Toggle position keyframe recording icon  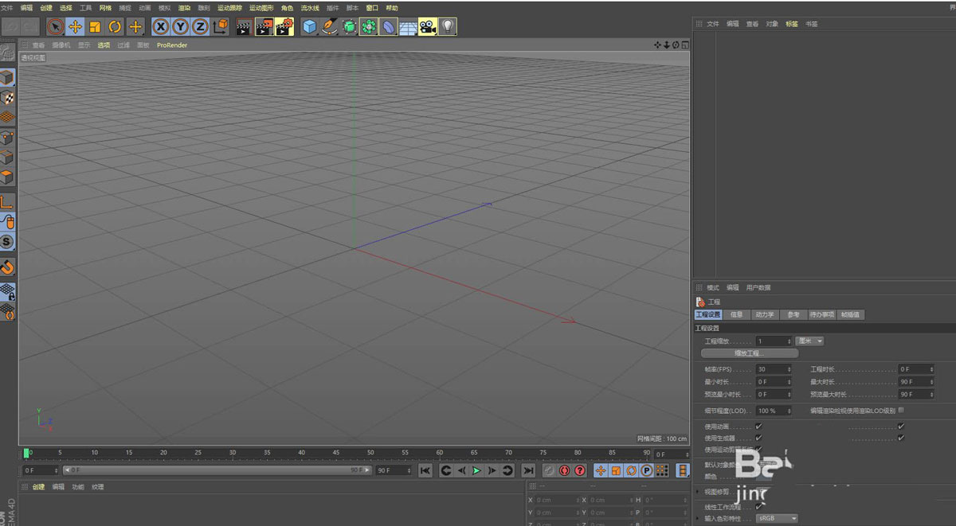(x=601, y=471)
